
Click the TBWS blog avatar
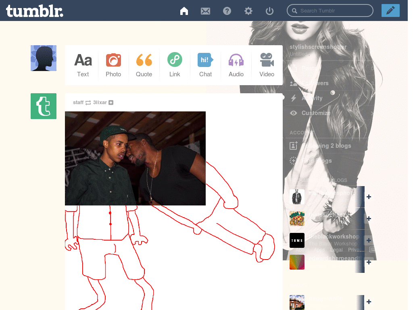pyautogui.click(x=297, y=241)
